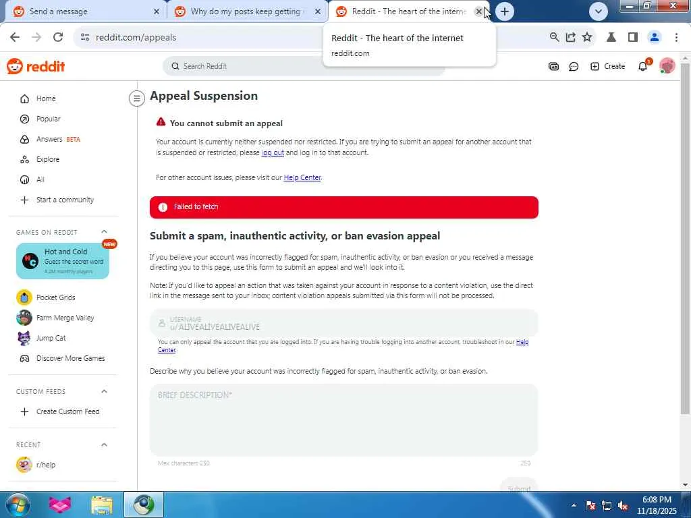This screenshot has width=691, height=518.
Task: Click the Reddit logo
Action: (x=36, y=67)
